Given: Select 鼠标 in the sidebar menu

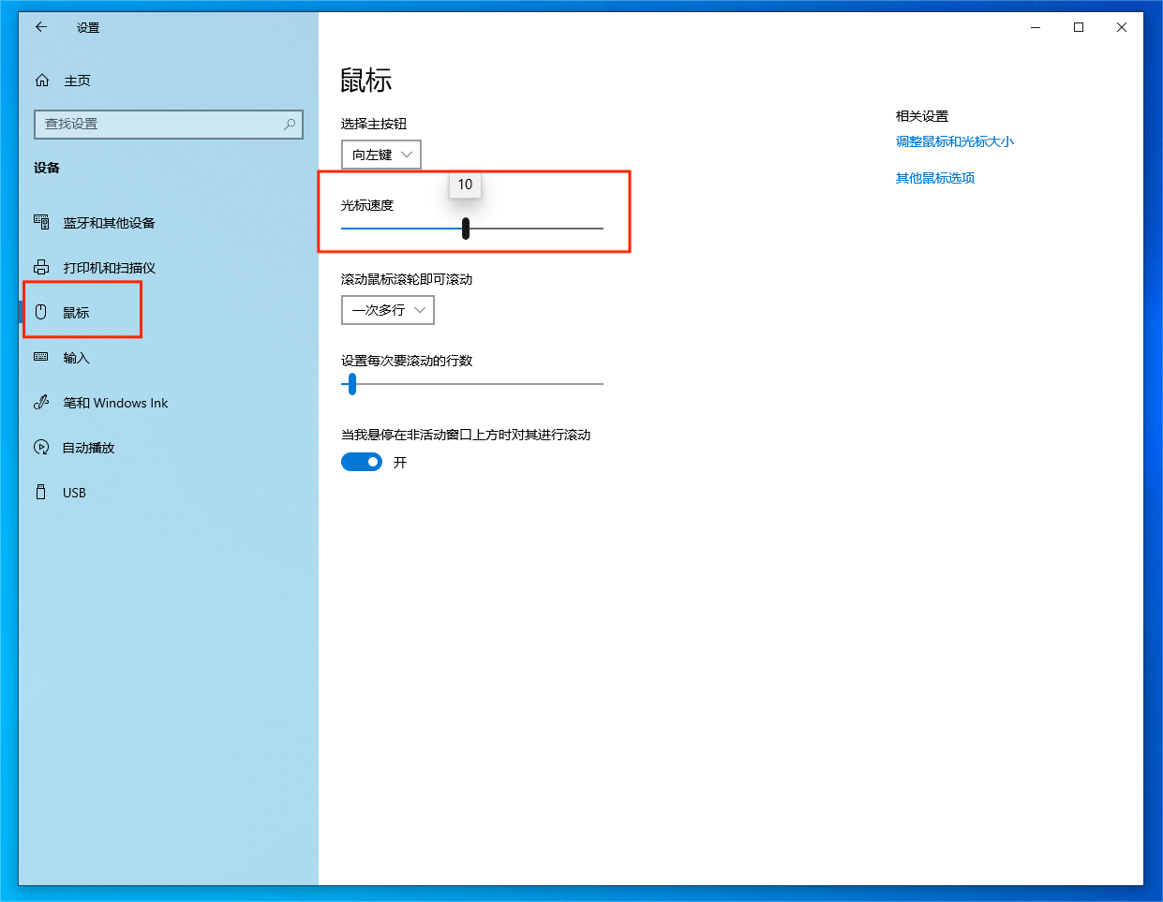Looking at the screenshot, I should (x=76, y=313).
